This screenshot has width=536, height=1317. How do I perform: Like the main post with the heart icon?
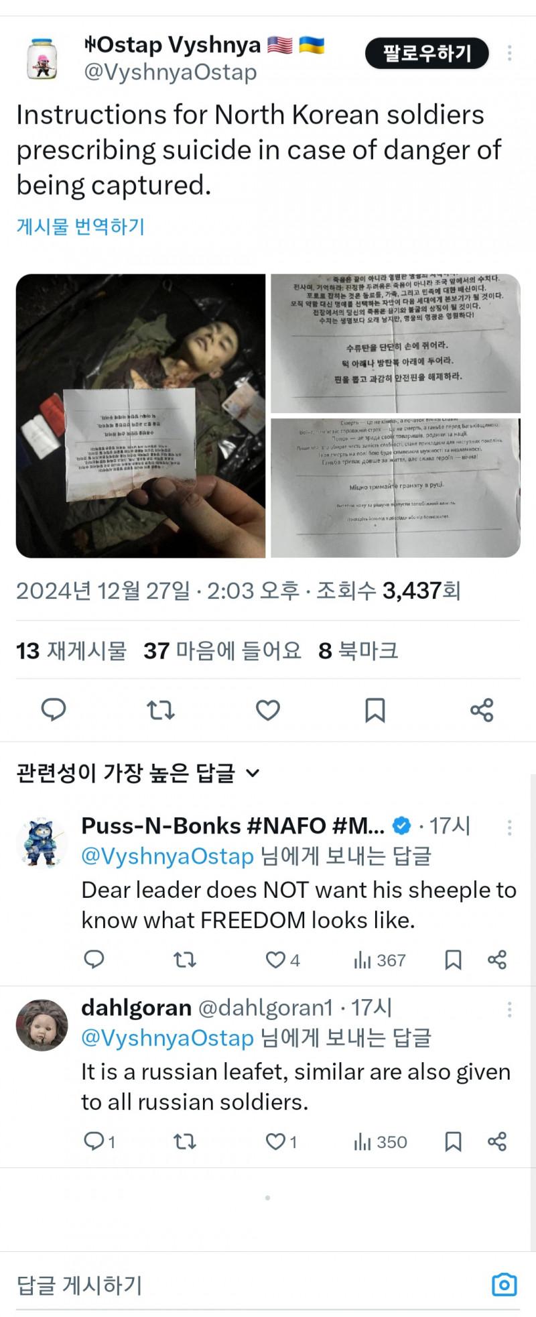coord(268,709)
